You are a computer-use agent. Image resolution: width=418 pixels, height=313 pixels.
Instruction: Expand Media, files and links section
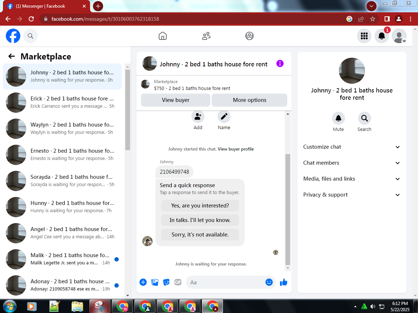point(352,179)
